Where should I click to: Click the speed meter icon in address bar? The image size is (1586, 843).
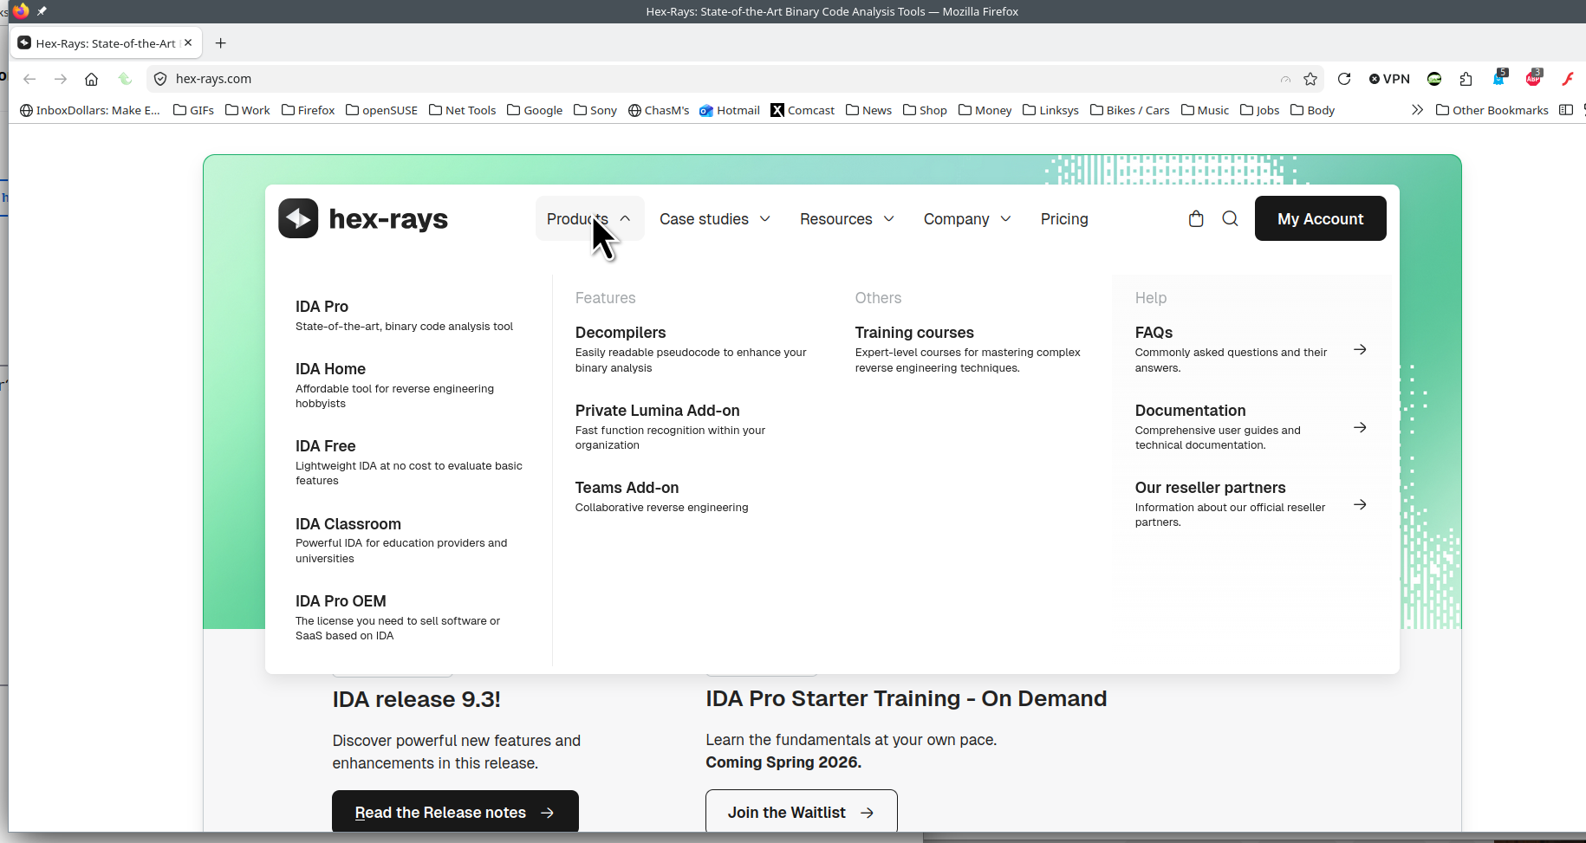coord(1285,79)
